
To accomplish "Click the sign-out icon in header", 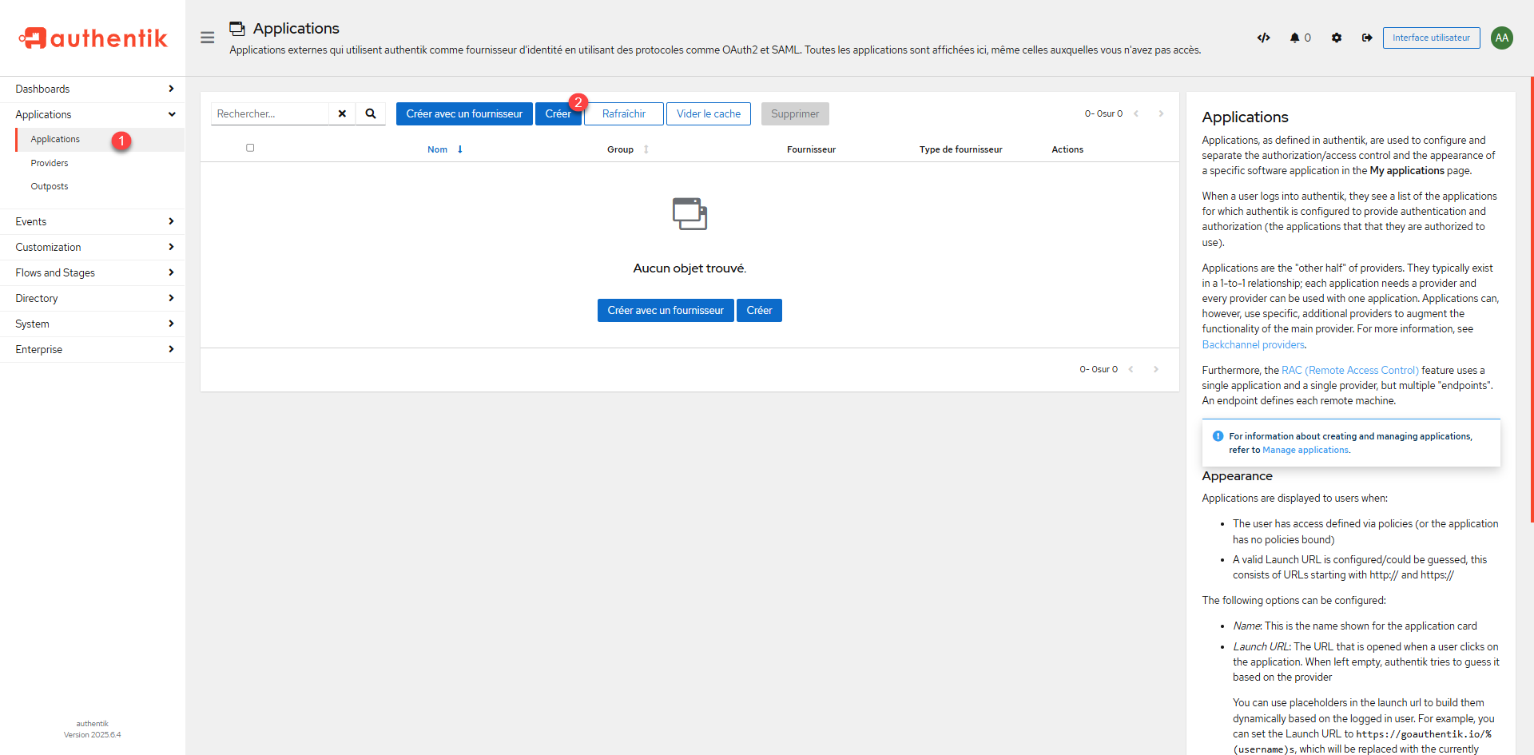I will (1367, 38).
